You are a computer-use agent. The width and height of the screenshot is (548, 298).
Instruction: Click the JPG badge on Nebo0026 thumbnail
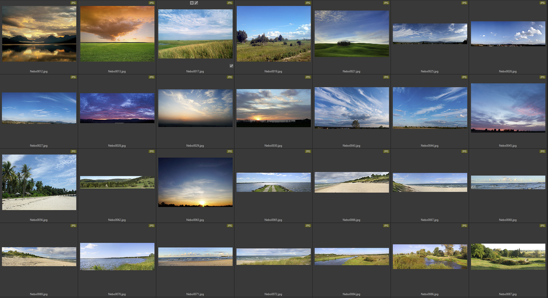tap(543, 3)
